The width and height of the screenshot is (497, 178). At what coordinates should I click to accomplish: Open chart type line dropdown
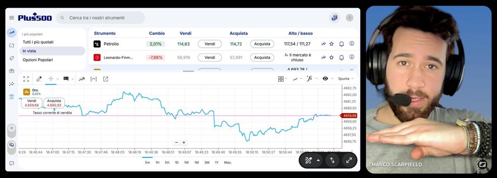point(297,78)
